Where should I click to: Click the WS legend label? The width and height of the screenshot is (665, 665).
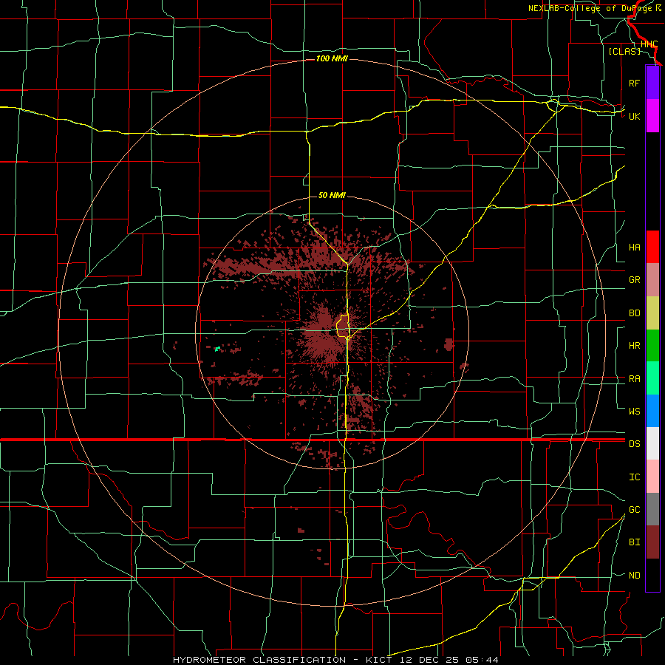pos(634,411)
